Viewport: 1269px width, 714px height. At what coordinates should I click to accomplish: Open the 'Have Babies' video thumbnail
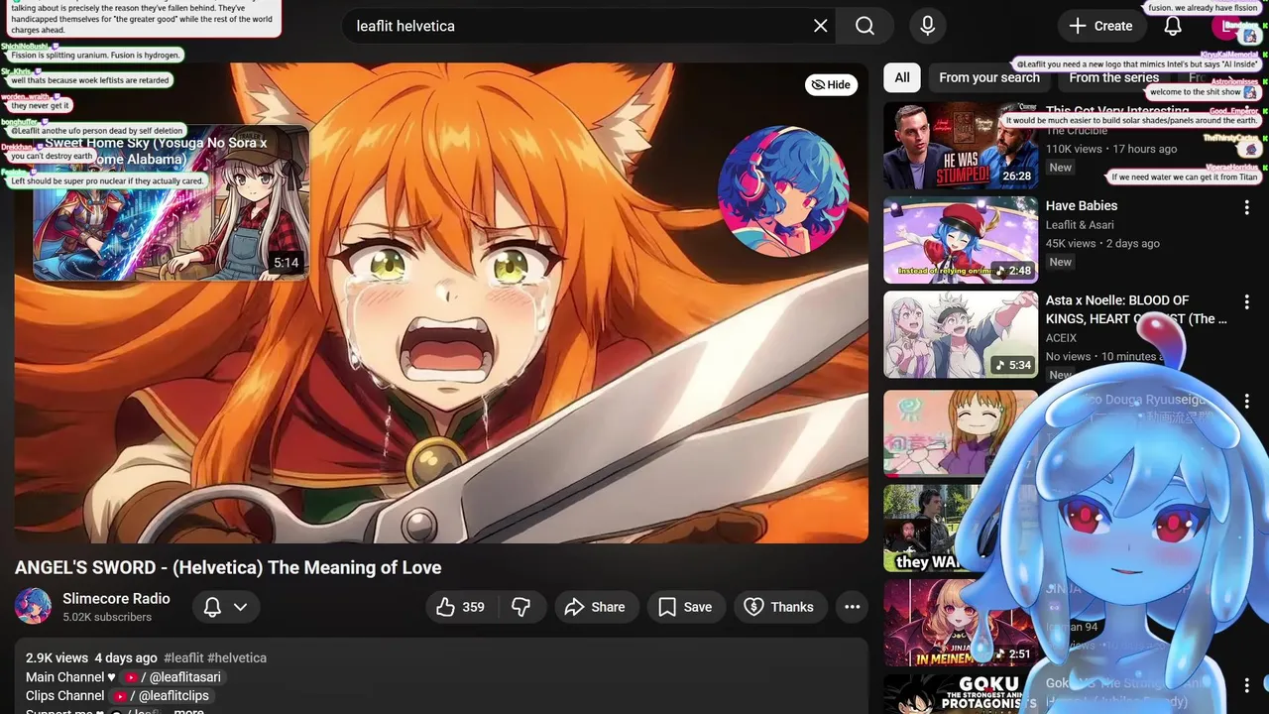tap(961, 240)
